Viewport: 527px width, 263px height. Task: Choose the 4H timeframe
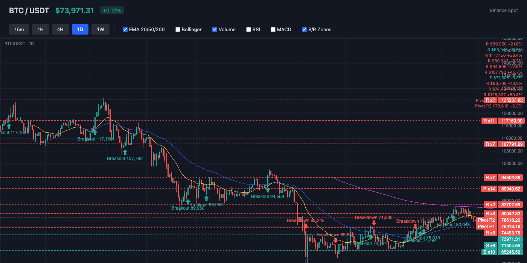(60, 29)
